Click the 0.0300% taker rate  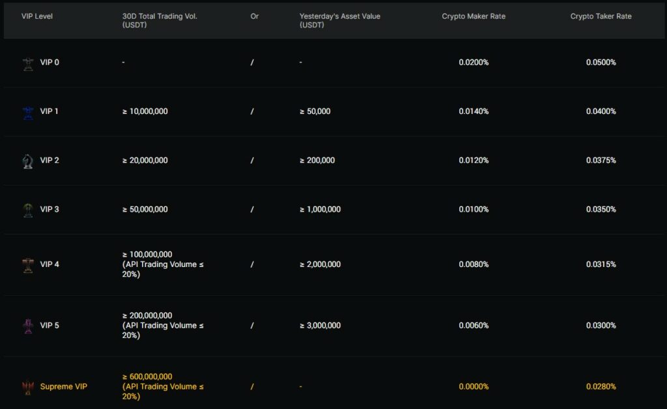601,326
